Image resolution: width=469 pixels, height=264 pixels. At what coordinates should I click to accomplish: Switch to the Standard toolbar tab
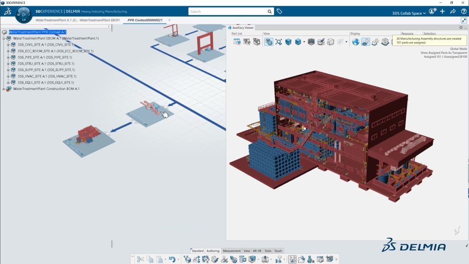[x=197, y=251]
